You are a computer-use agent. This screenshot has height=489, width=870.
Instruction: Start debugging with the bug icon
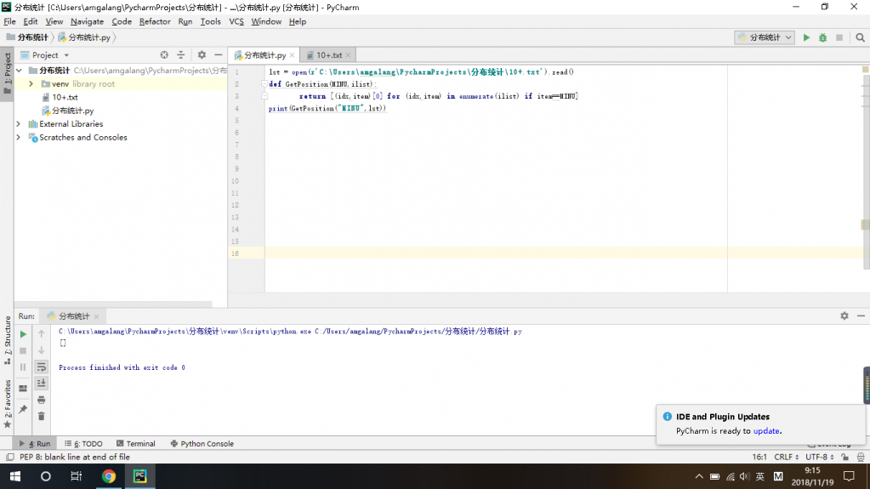click(823, 37)
